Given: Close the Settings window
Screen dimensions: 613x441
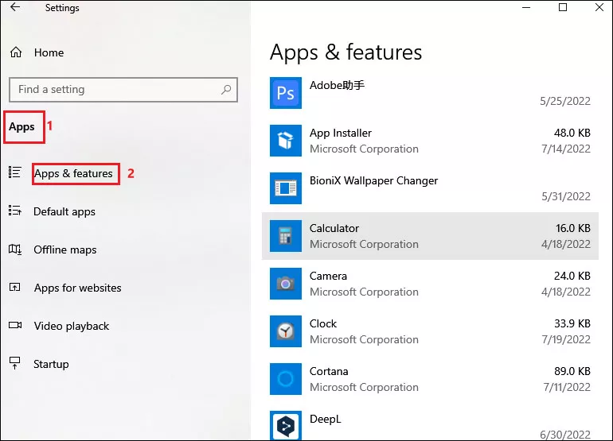Looking at the screenshot, I should coord(599,7).
